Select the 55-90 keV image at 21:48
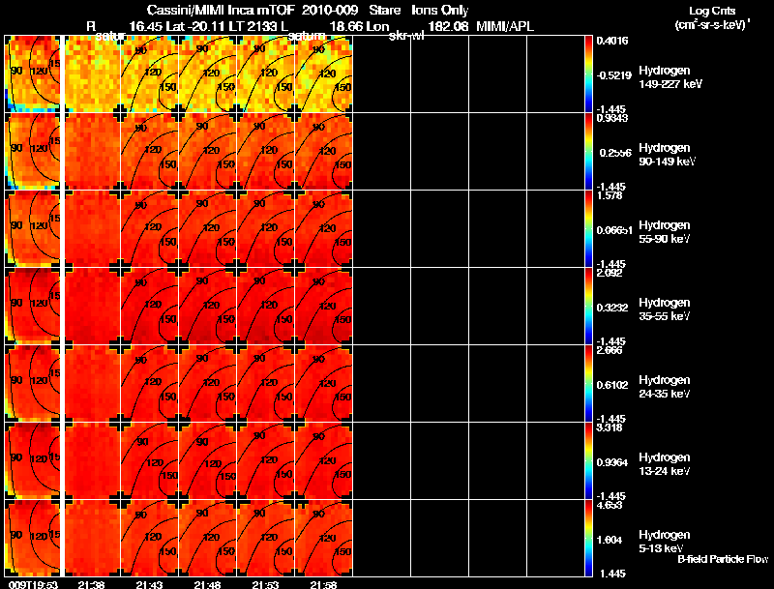774x589 pixels. [208, 229]
